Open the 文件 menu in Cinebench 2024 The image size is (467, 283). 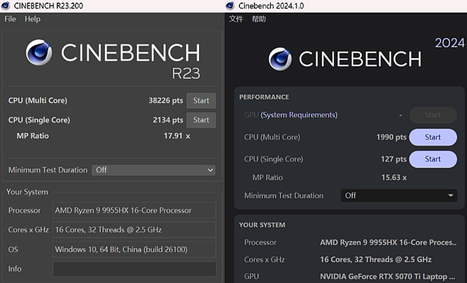tap(236, 19)
